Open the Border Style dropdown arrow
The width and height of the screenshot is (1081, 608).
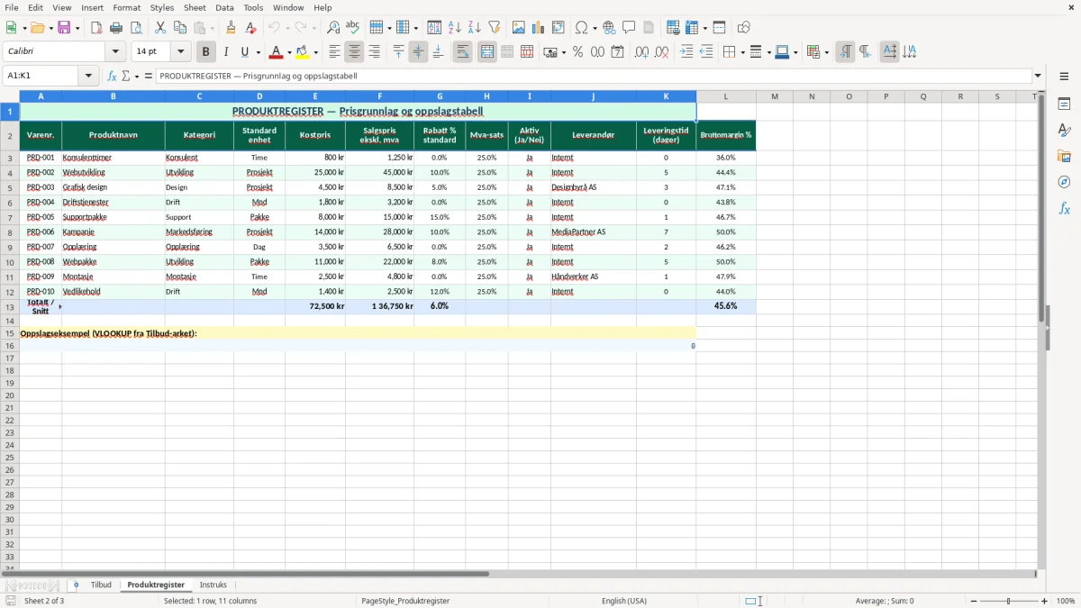point(768,52)
